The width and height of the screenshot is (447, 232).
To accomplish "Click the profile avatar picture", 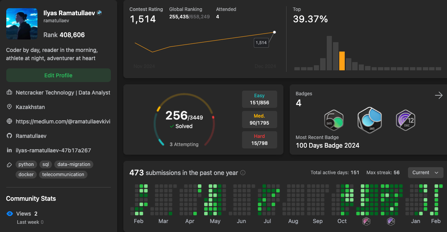I will [x=21, y=24].
